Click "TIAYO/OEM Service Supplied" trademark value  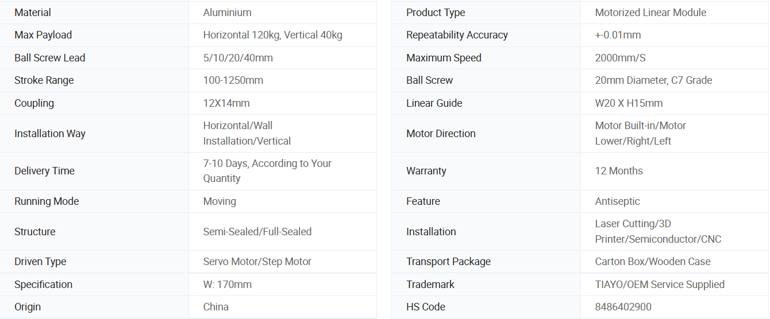tap(660, 285)
